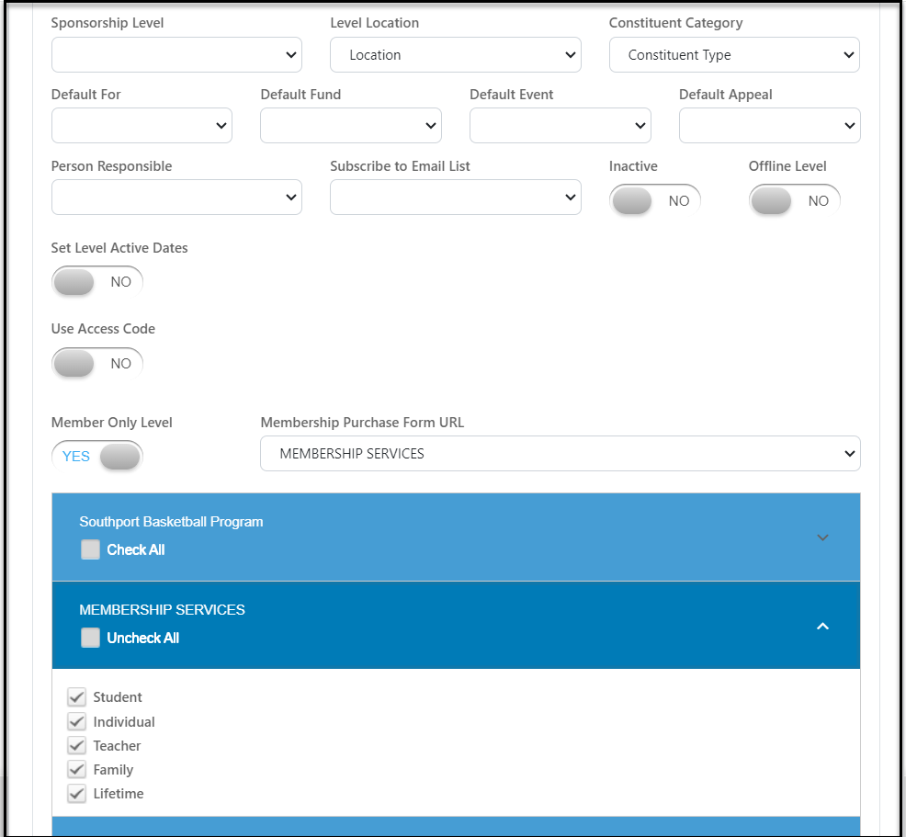Toggle the Offline Level switch

(x=795, y=200)
